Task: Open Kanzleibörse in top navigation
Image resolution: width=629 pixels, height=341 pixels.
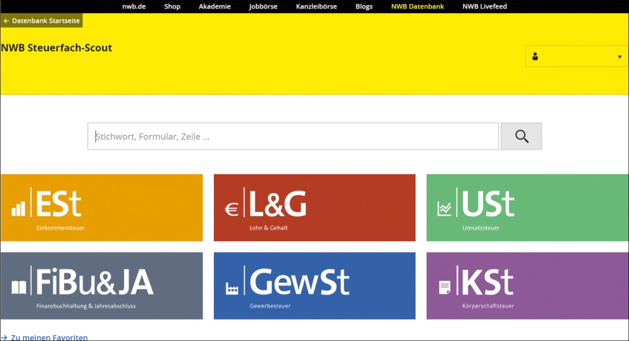Action: (x=316, y=7)
